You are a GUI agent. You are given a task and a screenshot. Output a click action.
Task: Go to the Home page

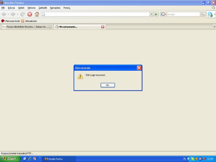[x=37, y=14]
